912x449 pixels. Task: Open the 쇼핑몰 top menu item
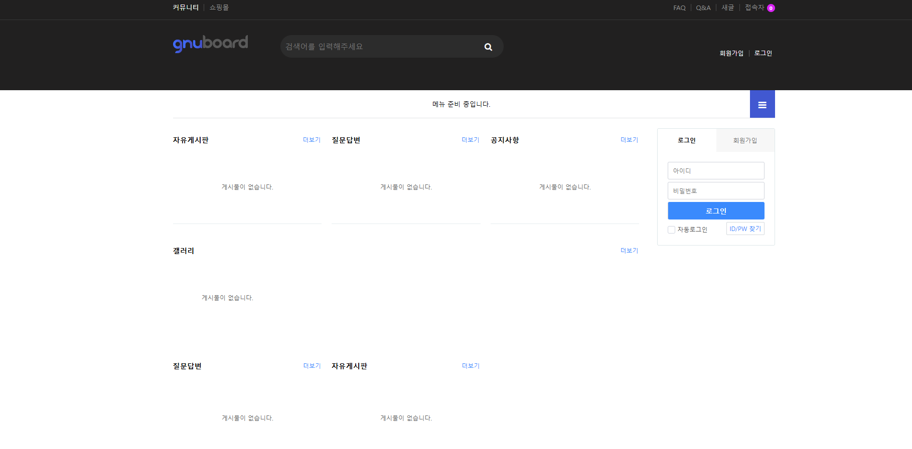tap(219, 8)
